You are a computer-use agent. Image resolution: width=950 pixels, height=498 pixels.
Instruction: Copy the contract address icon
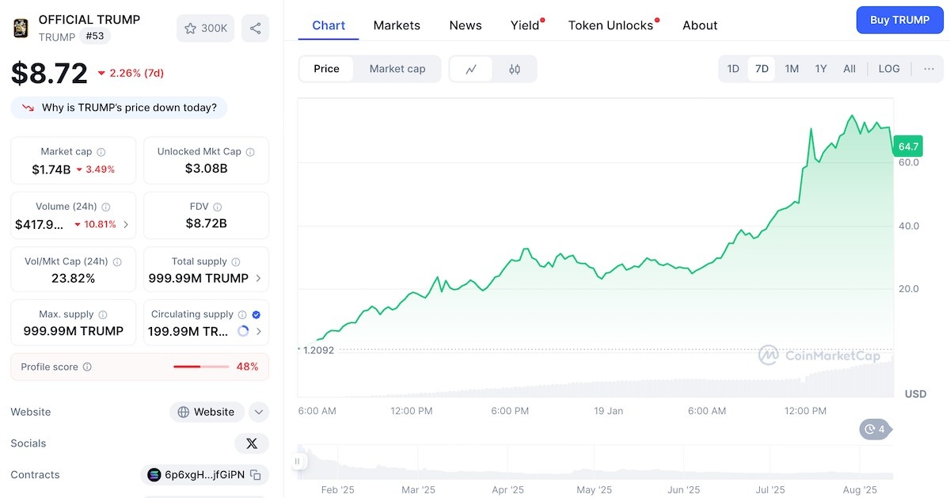(256, 475)
